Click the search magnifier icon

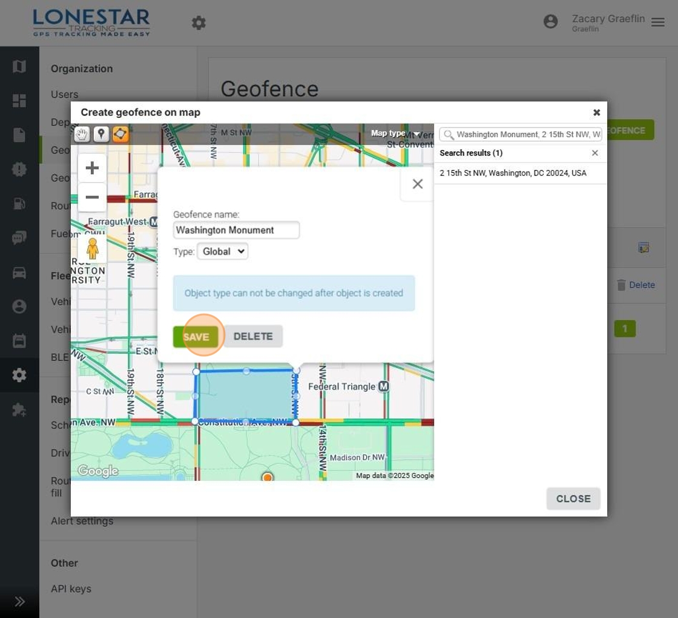449,135
